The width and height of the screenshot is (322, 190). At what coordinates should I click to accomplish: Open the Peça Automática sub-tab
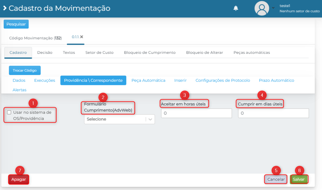tap(148, 80)
